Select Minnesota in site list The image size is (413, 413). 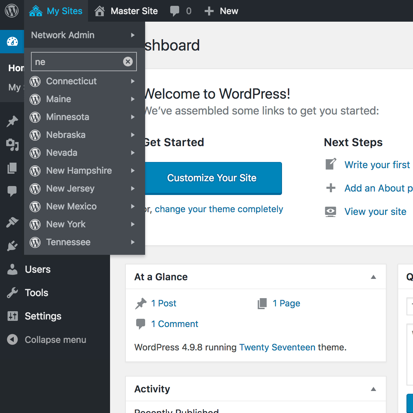[85, 117]
